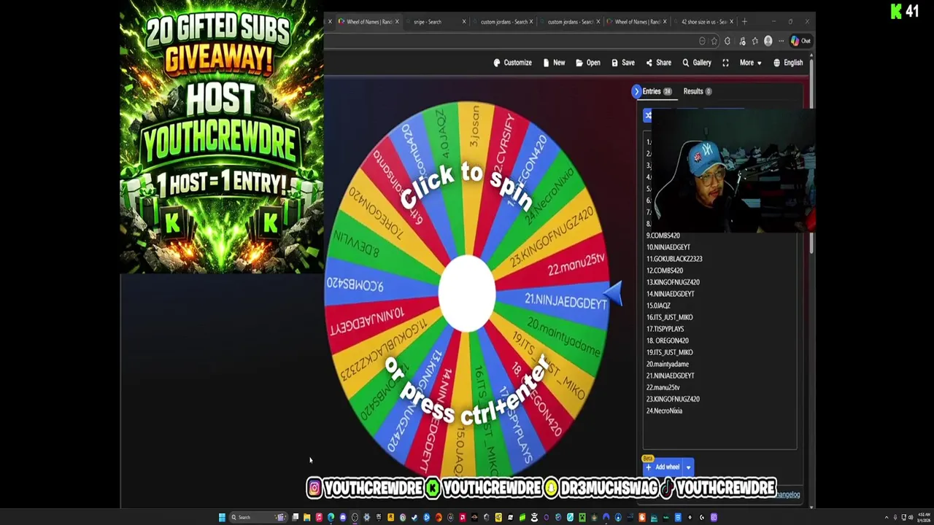This screenshot has width=934, height=525.
Task: Select entry 18. OREGON420 in the entries list
Action: click(x=667, y=341)
